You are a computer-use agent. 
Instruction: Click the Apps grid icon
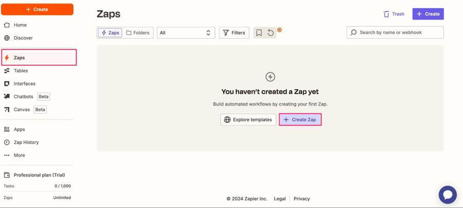point(7,129)
